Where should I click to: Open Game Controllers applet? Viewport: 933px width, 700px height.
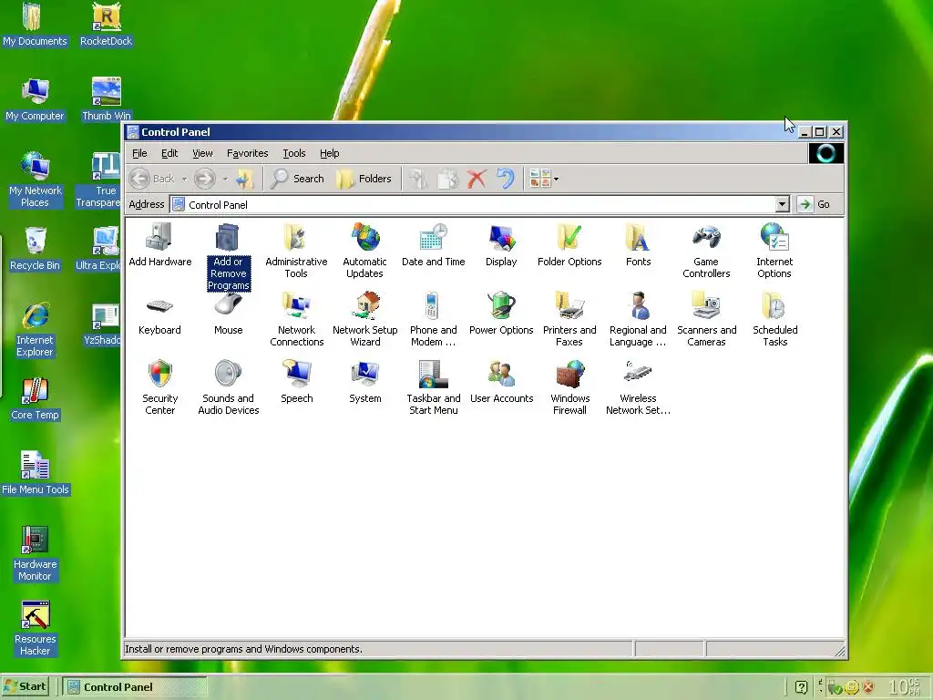point(706,251)
